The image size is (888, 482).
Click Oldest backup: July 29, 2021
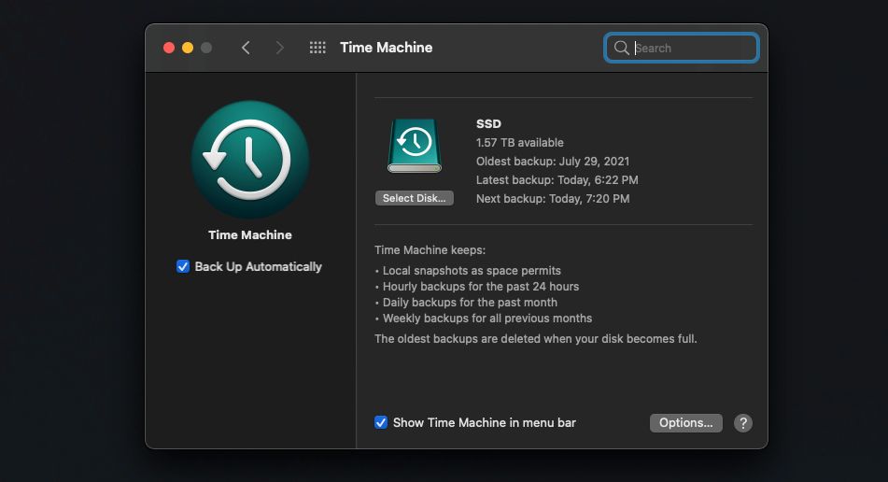coord(553,161)
